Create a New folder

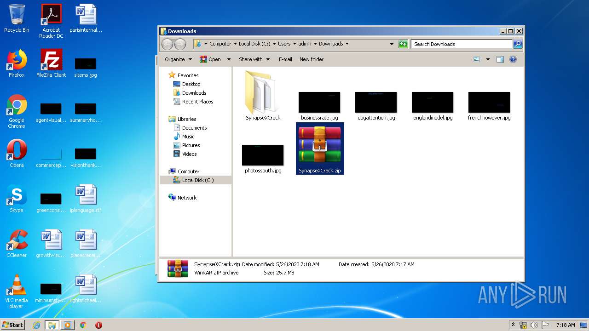click(x=312, y=59)
